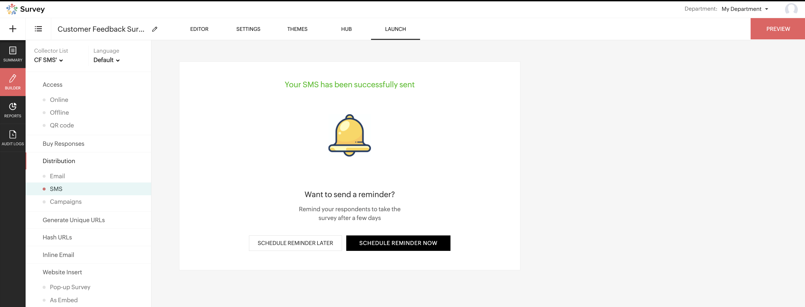Open Audit Logs from sidebar
This screenshot has width=805, height=307.
[x=13, y=138]
